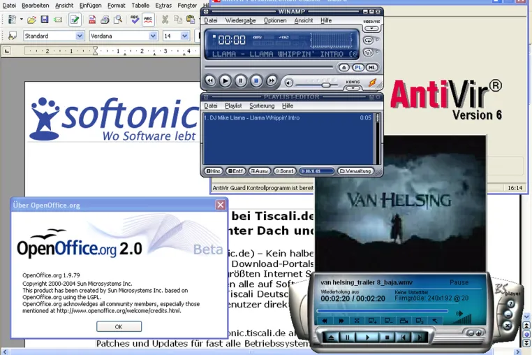This screenshot has height=355, width=532.
Task: Click BS Player fullscreen icon
Action: [357, 320]
